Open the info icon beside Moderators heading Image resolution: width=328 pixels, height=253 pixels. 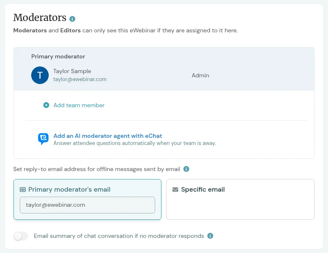(72, 19)
